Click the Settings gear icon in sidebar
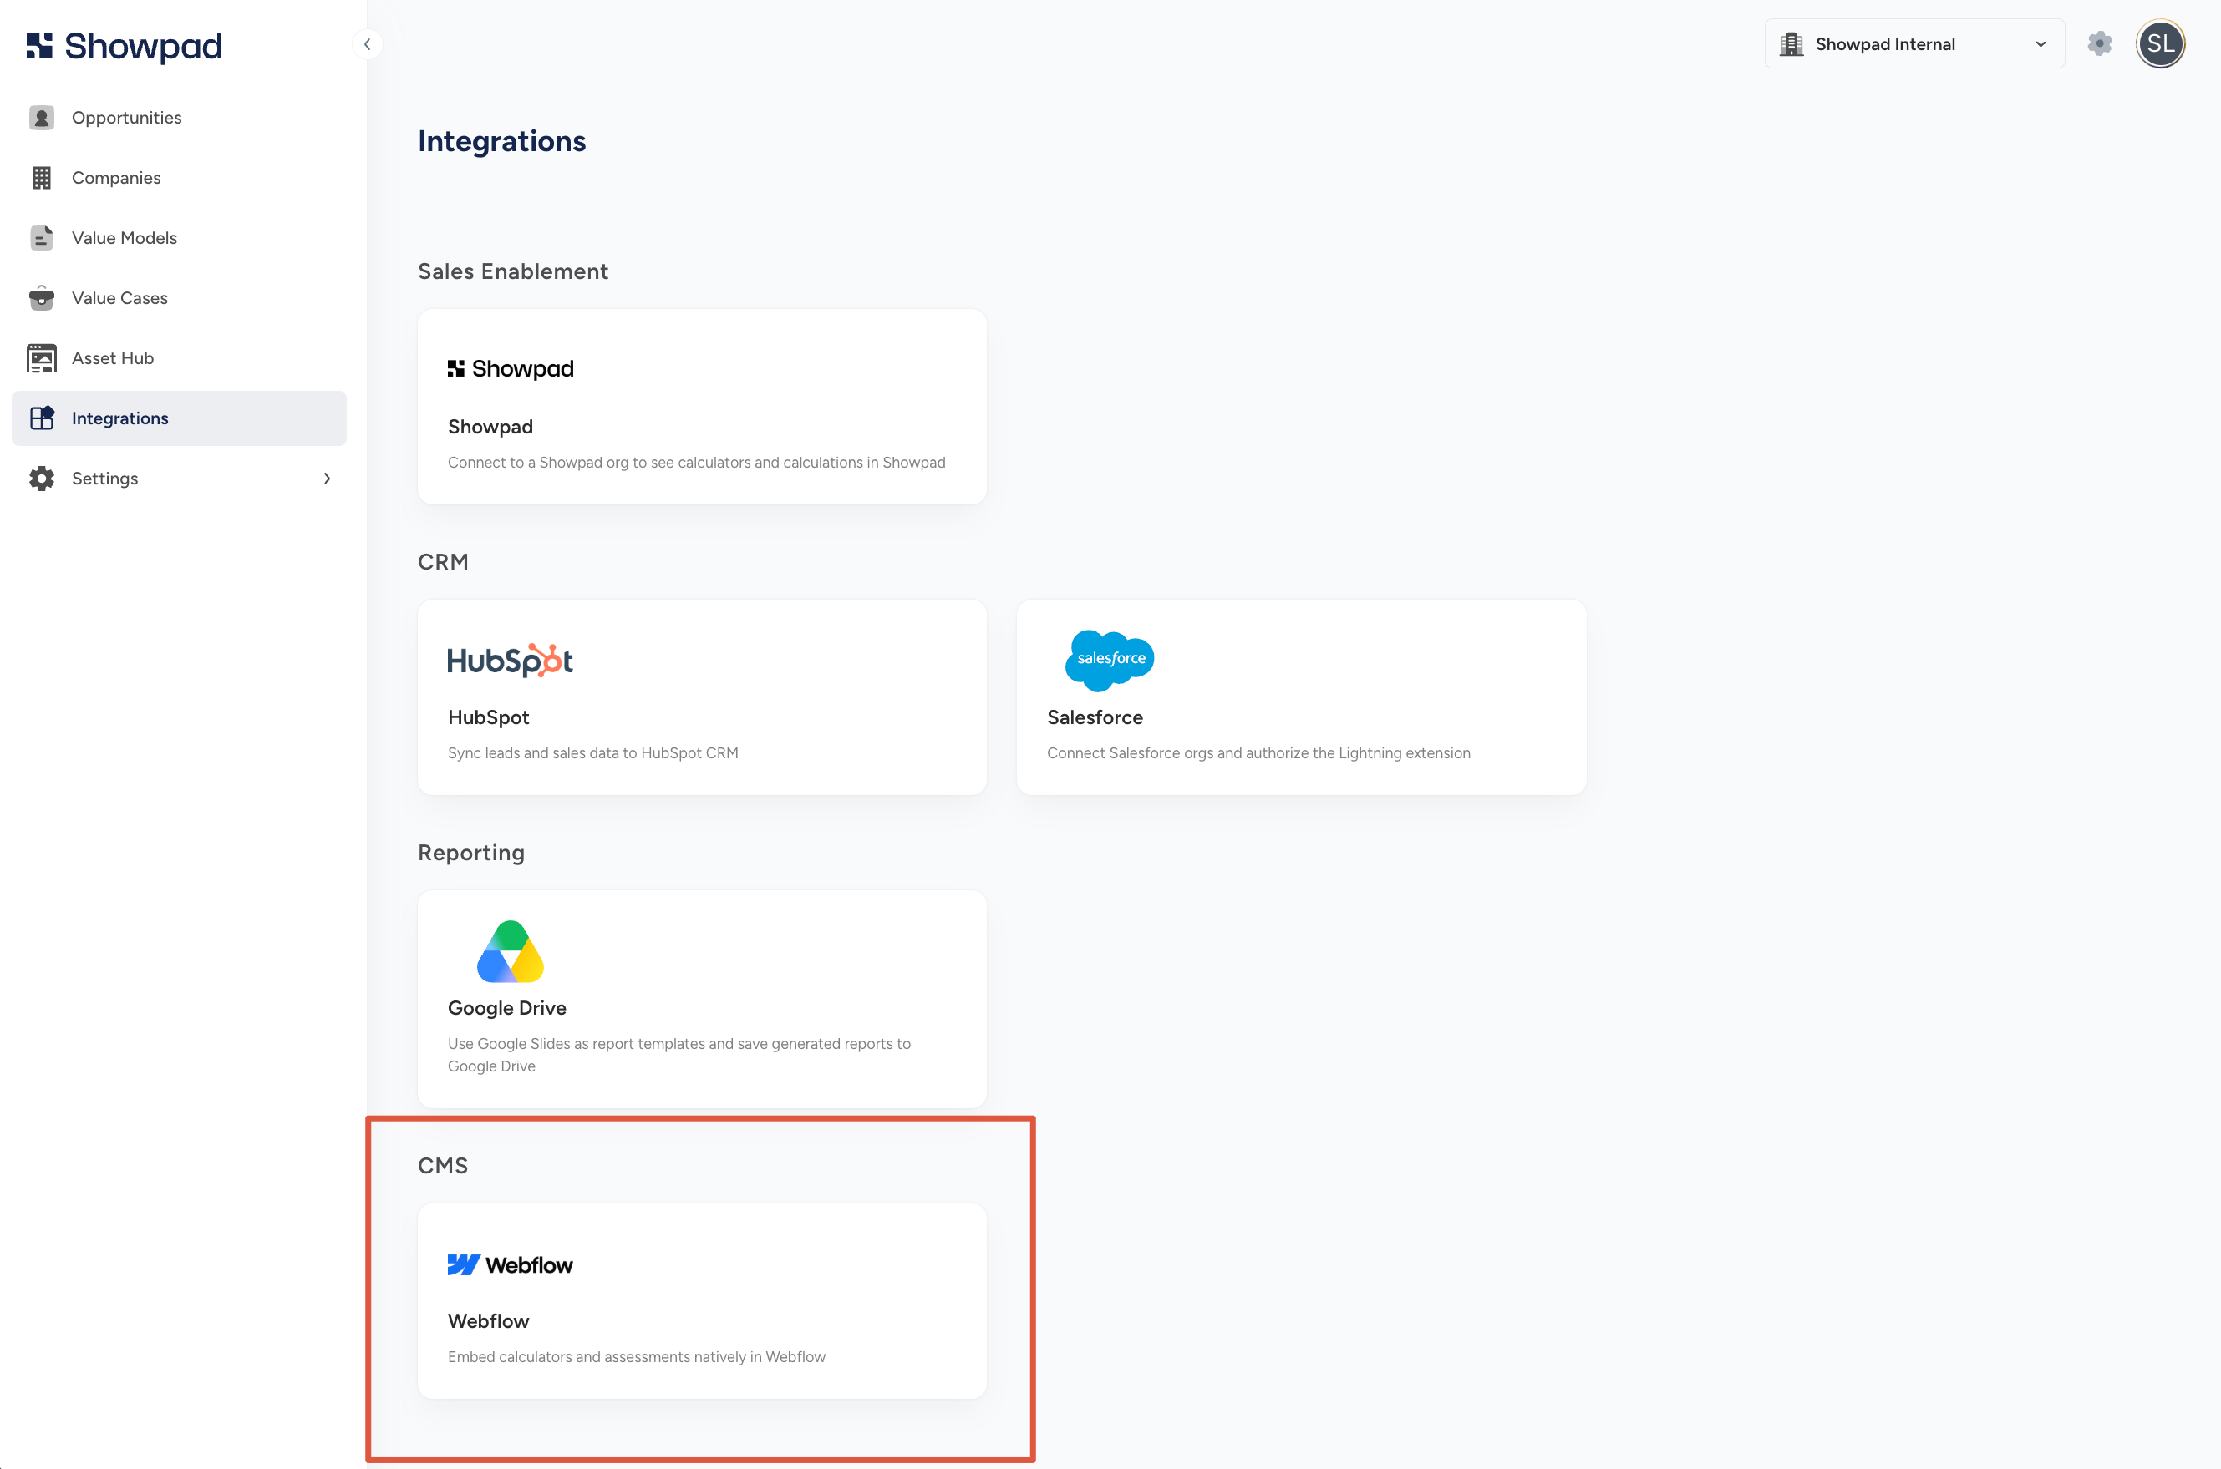 tap(41, 478)
